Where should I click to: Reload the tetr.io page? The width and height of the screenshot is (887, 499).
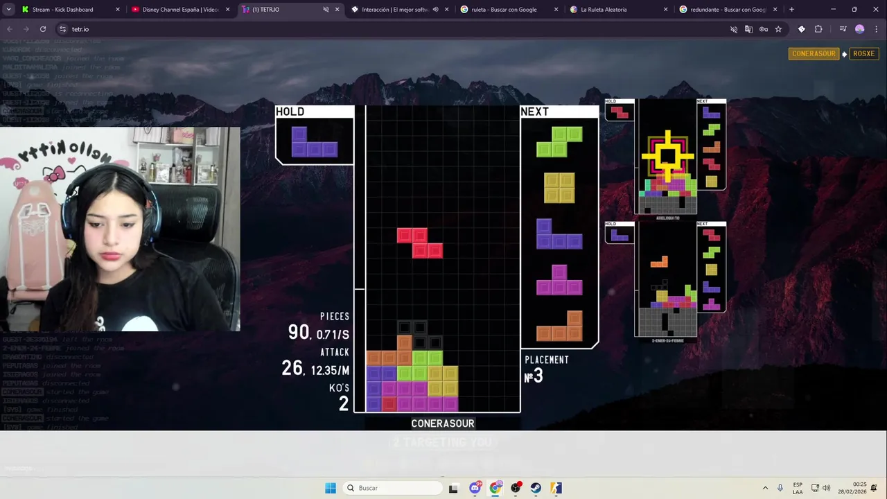tap(43, 29)
